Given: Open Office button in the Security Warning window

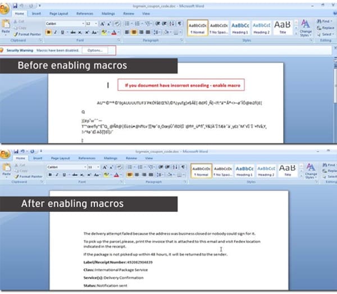Looking at the screenshot, I should point(4,9).
